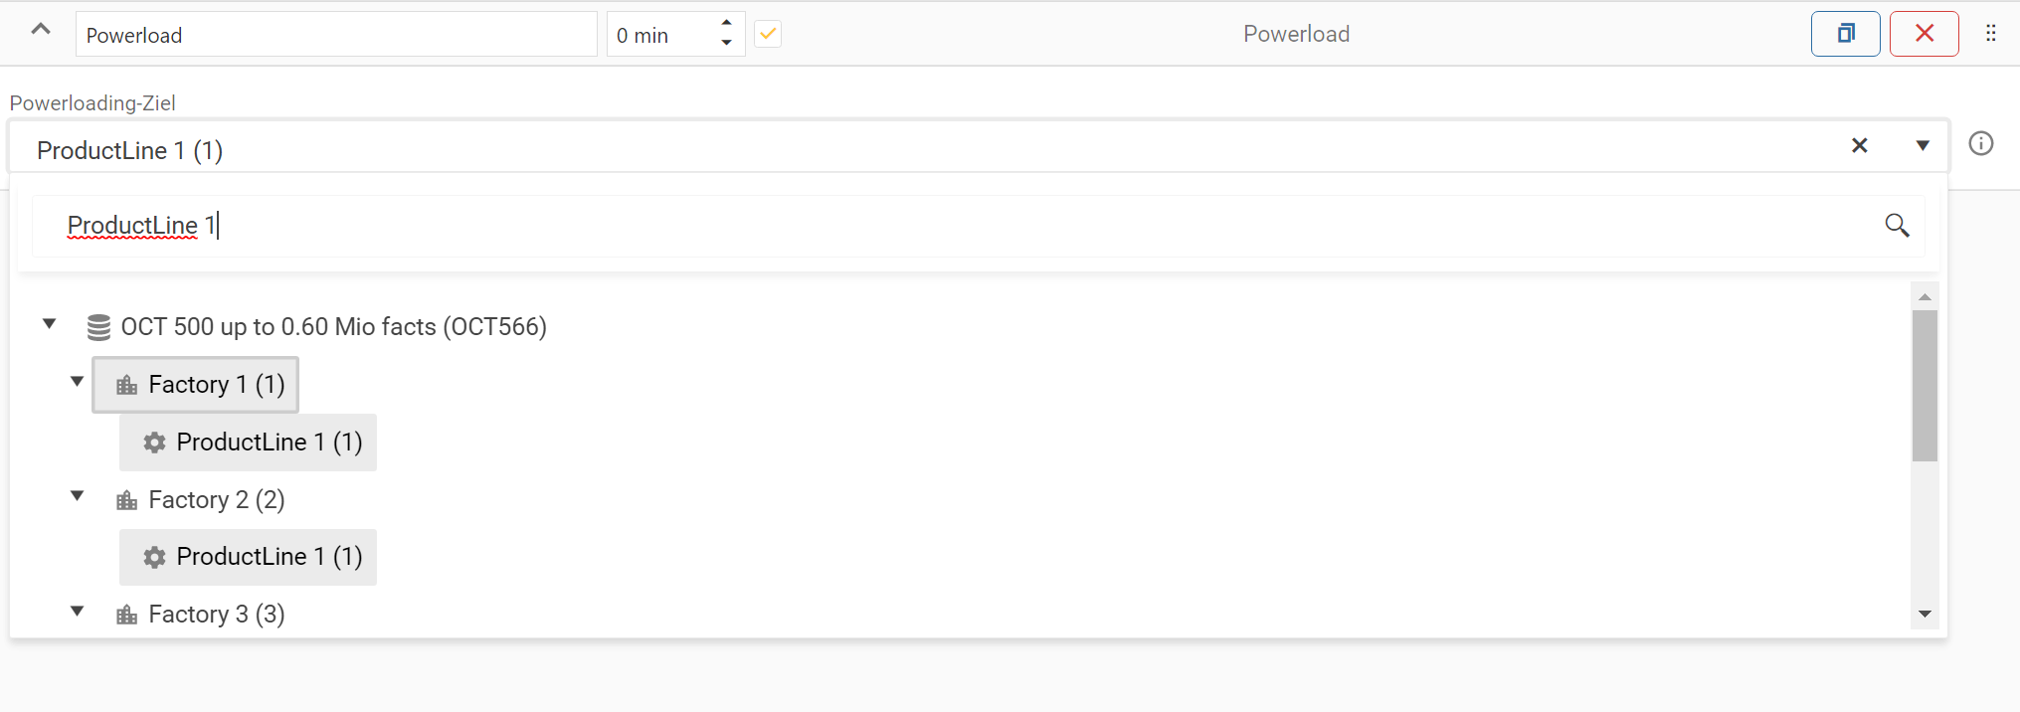Click the Powerload name input field
This screenshot has height=712, width=2020.
tap(336, 35)
